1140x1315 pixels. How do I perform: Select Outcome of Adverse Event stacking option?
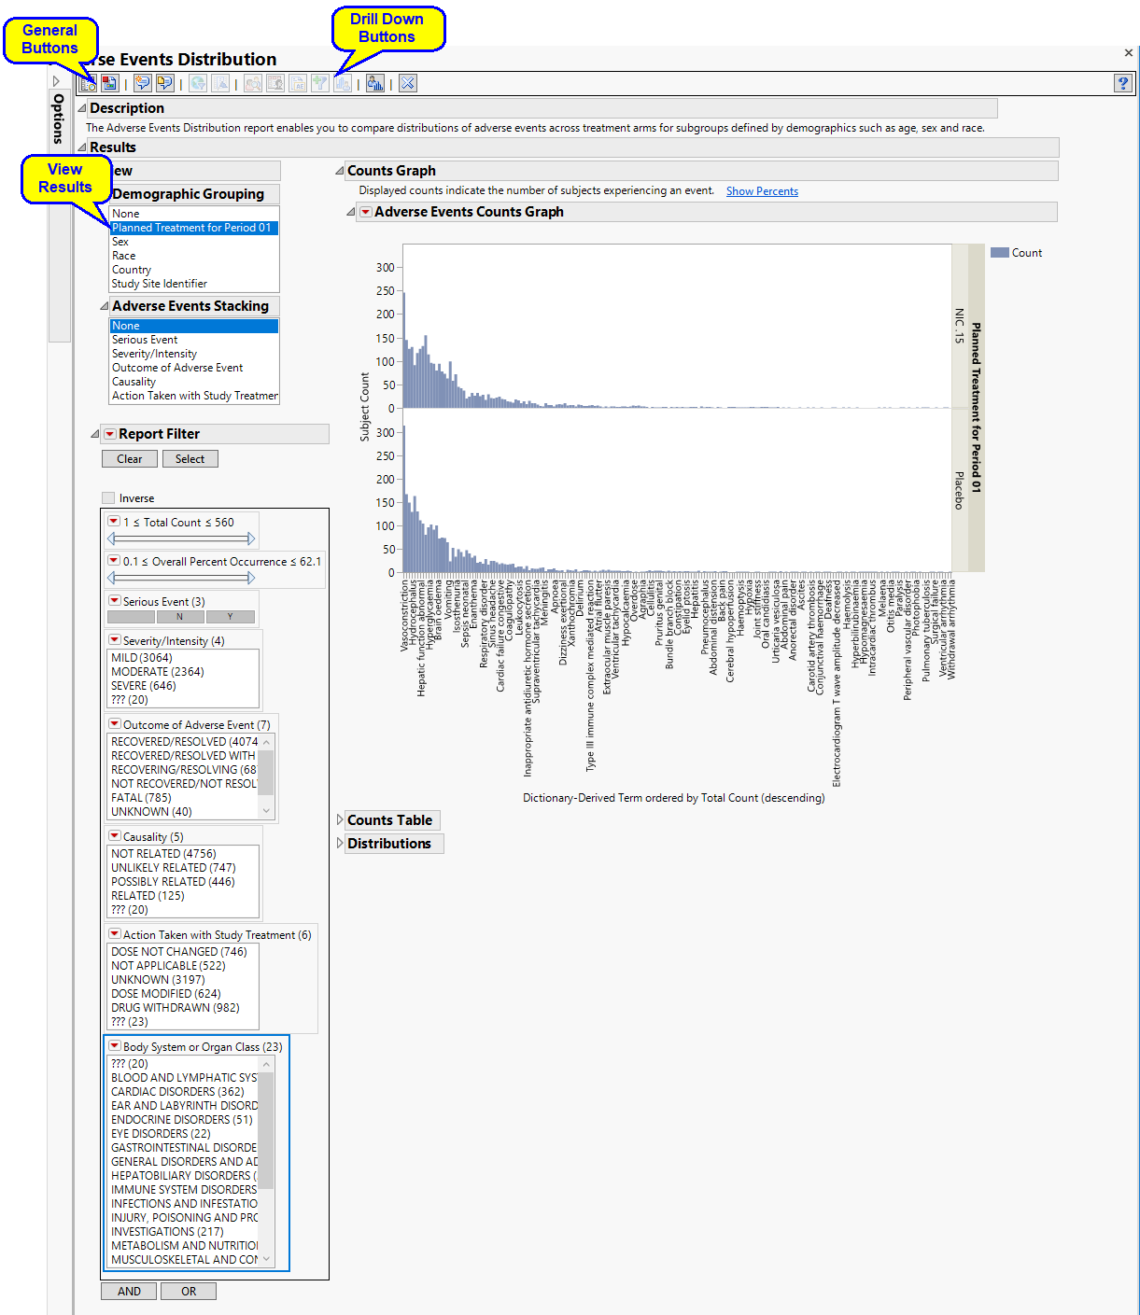193,368
